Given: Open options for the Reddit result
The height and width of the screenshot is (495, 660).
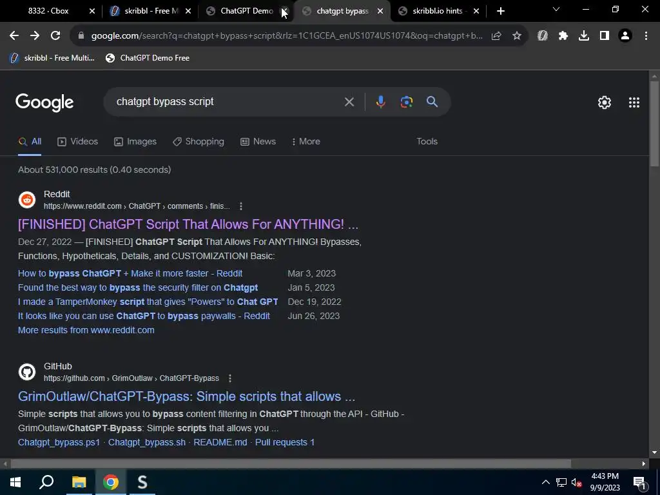Looking at the screenshot, I should click(x=241, y=206).
